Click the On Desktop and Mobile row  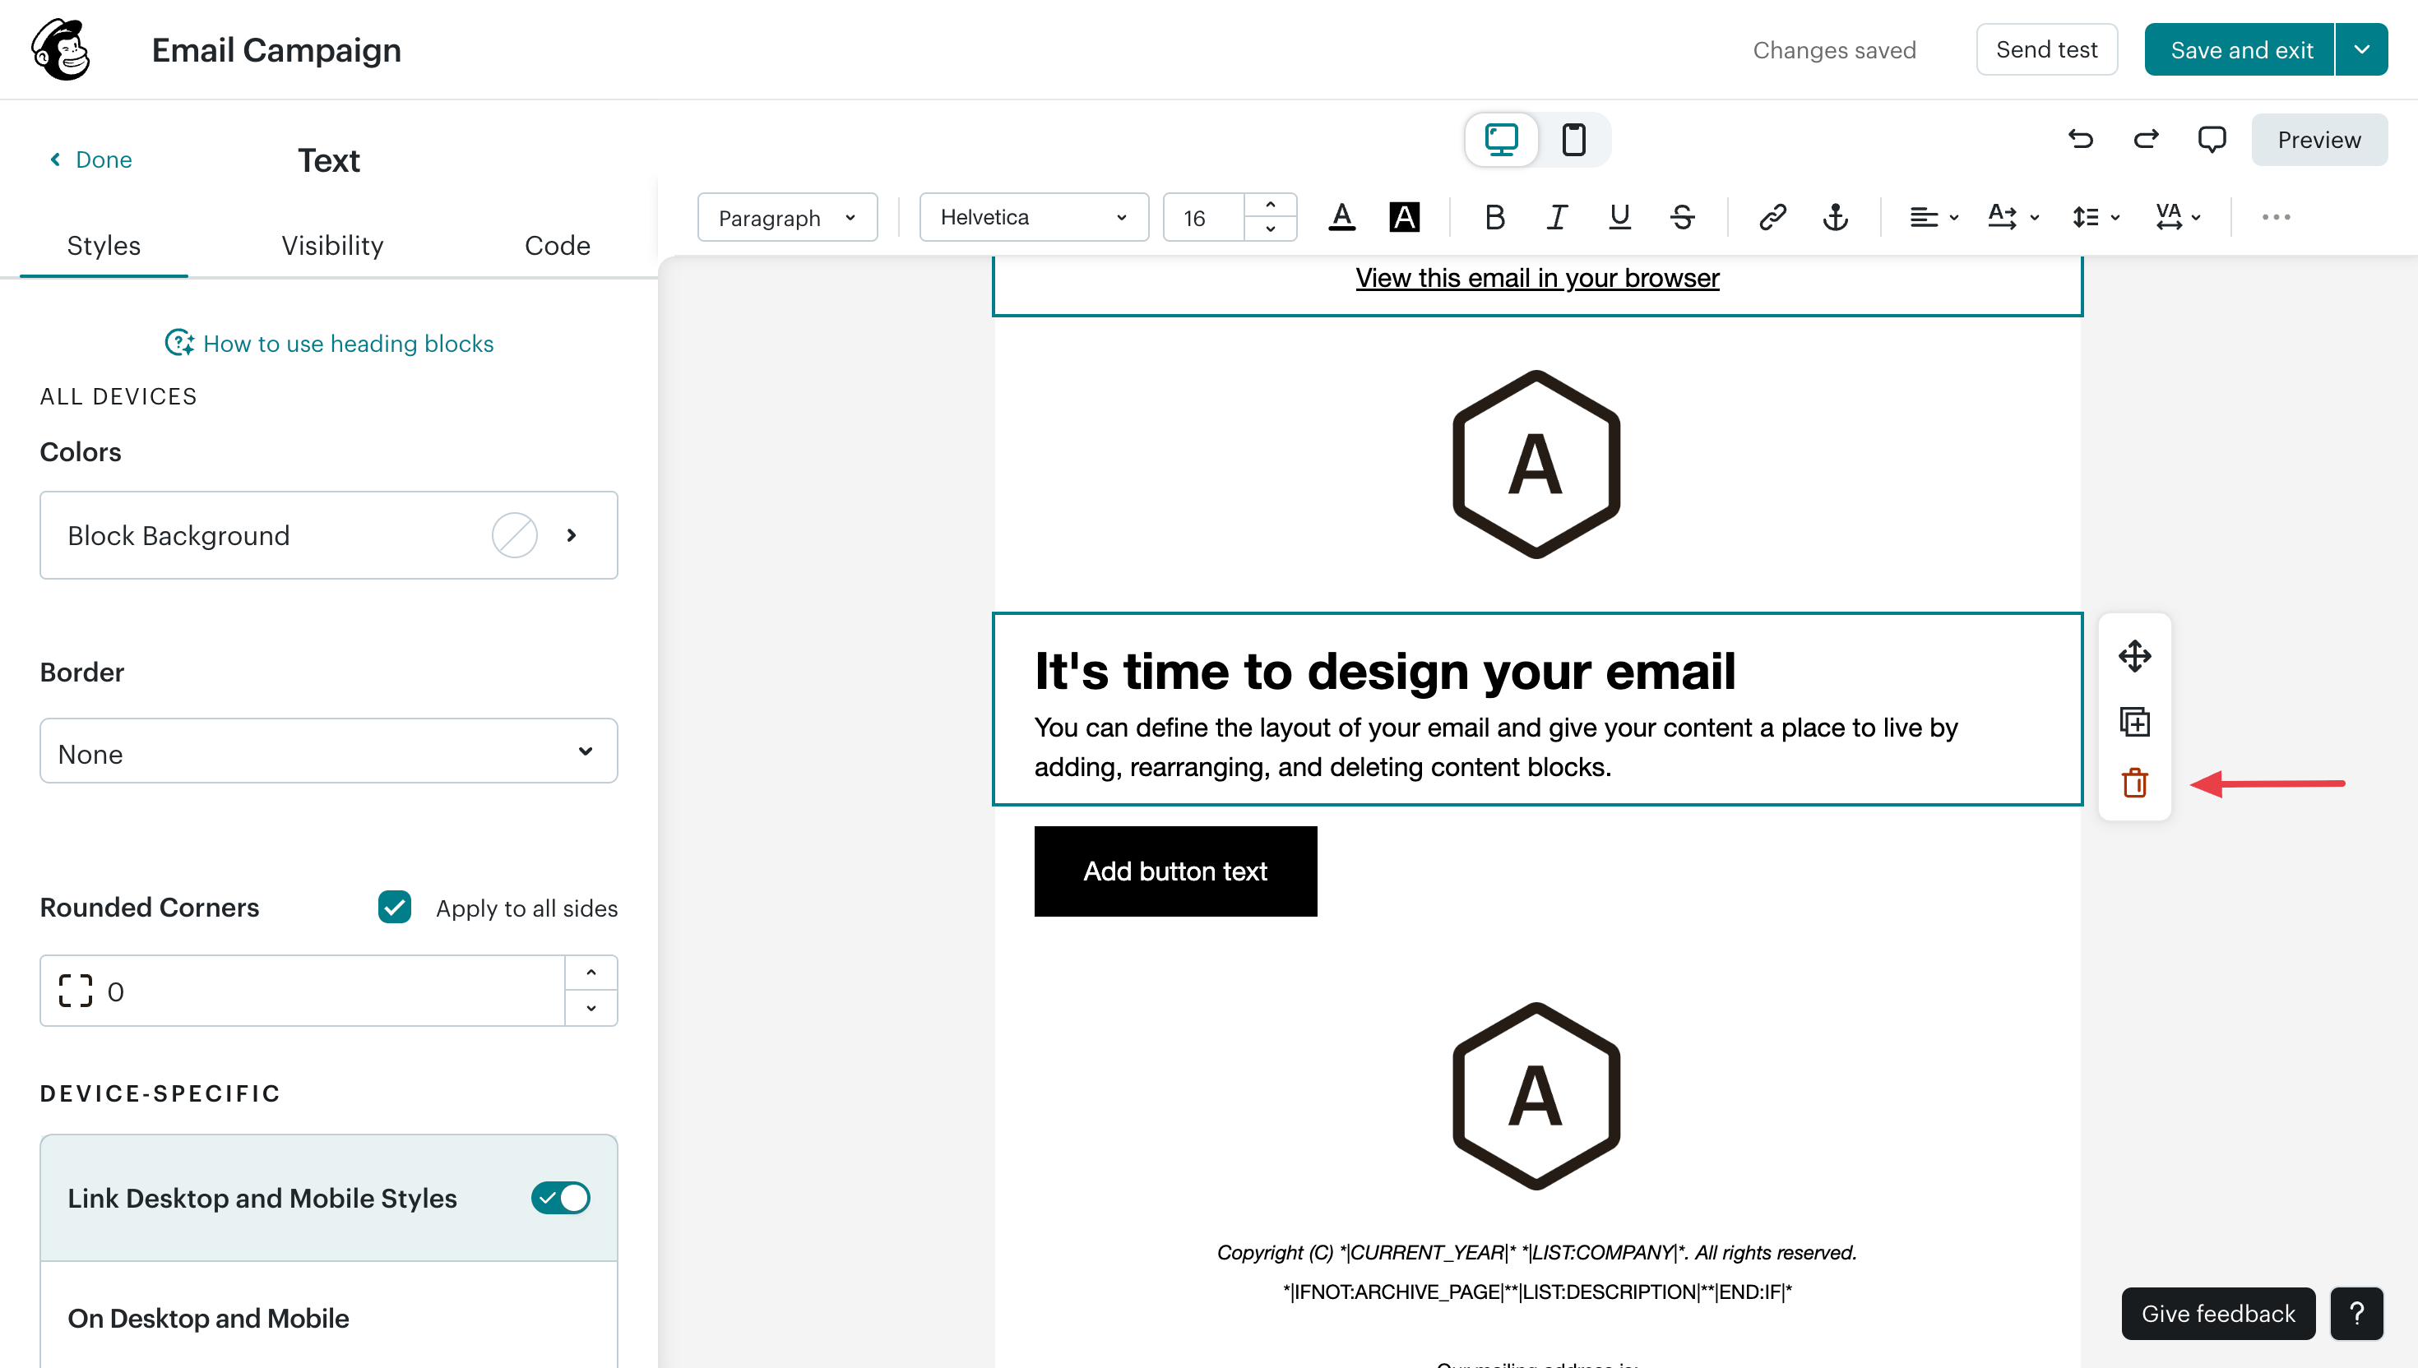[x=328, y=1317]
